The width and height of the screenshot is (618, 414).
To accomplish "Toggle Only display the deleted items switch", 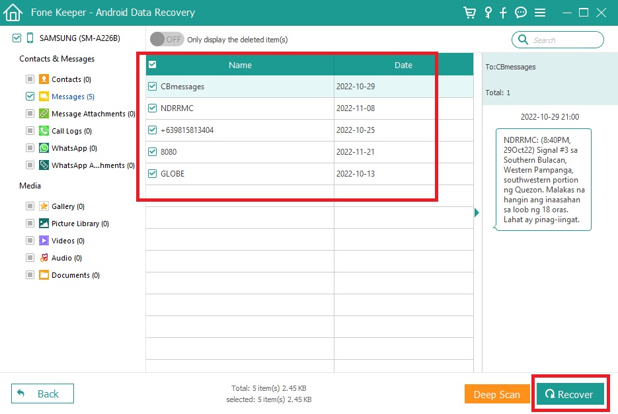I will click(166, 39).
